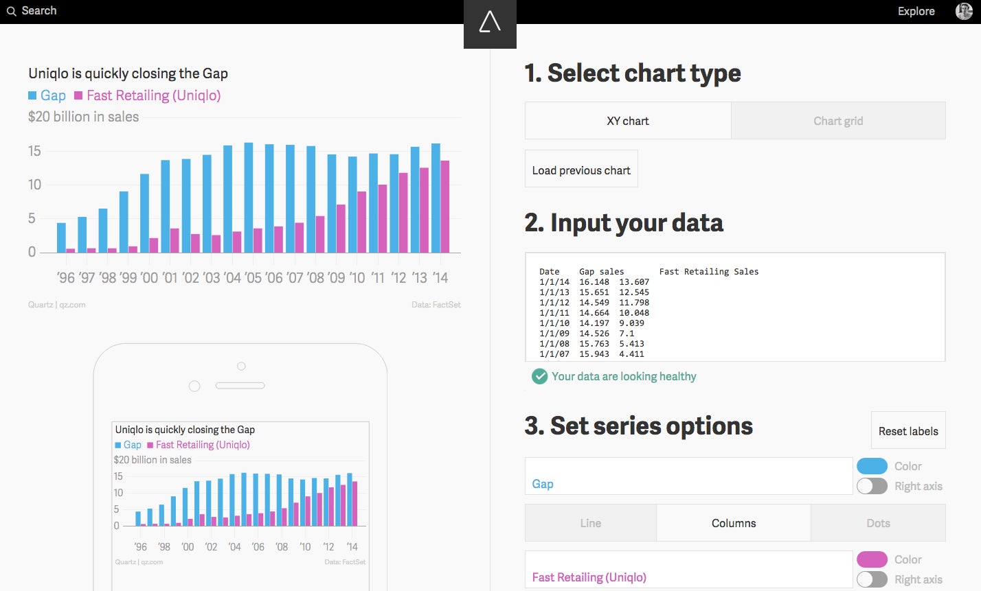
Task: Click the Load previous chart button
Action: [x=581, y=169]
